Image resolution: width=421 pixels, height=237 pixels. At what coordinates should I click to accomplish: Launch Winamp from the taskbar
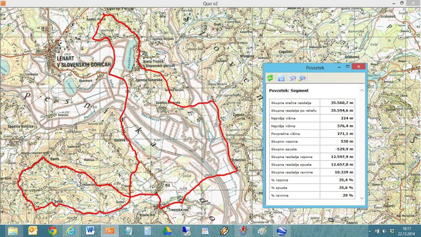(224, 231)
